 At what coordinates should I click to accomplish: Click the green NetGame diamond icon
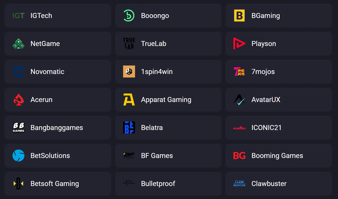18,44
